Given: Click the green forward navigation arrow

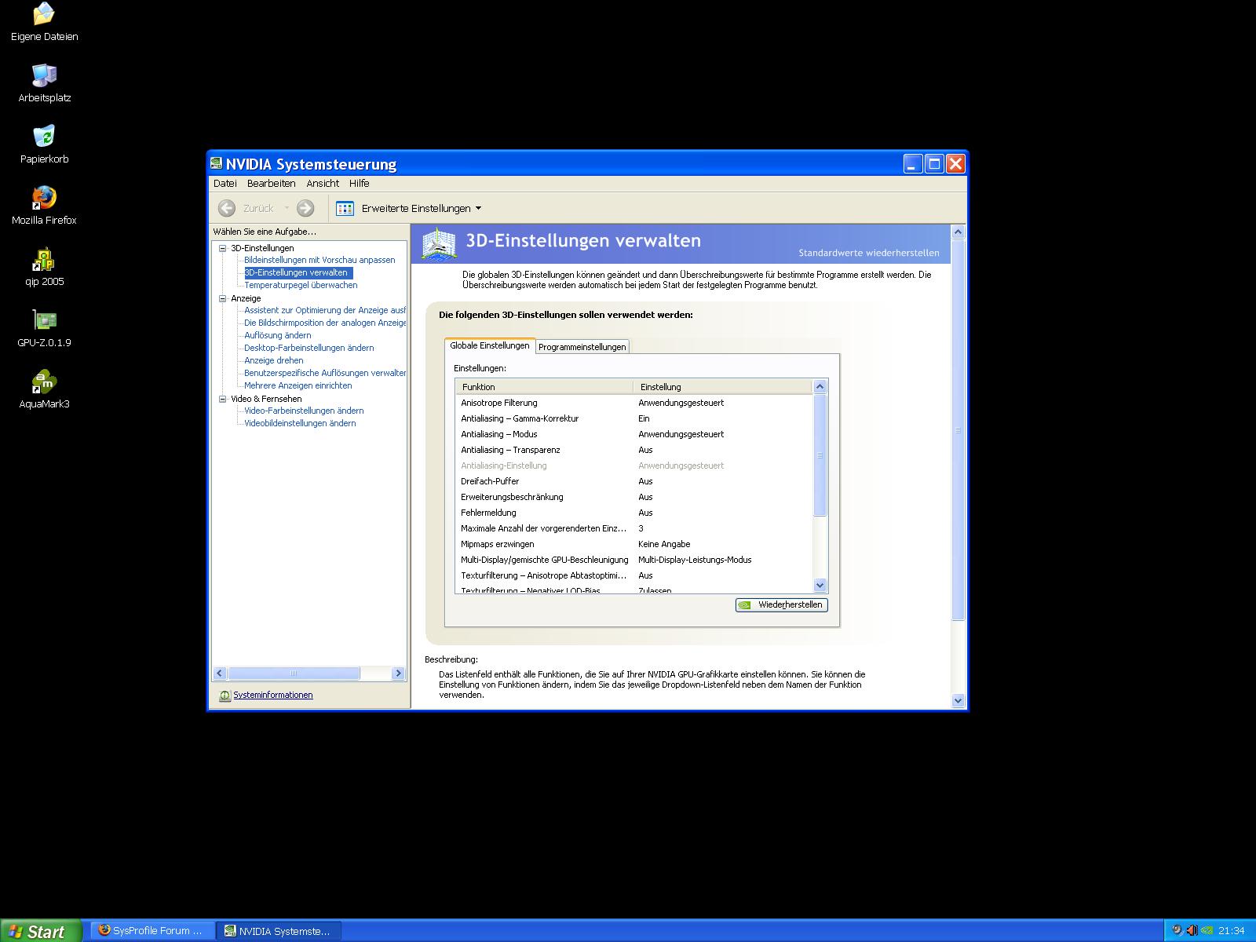Looking at the screenshot, I should point(305,208).
